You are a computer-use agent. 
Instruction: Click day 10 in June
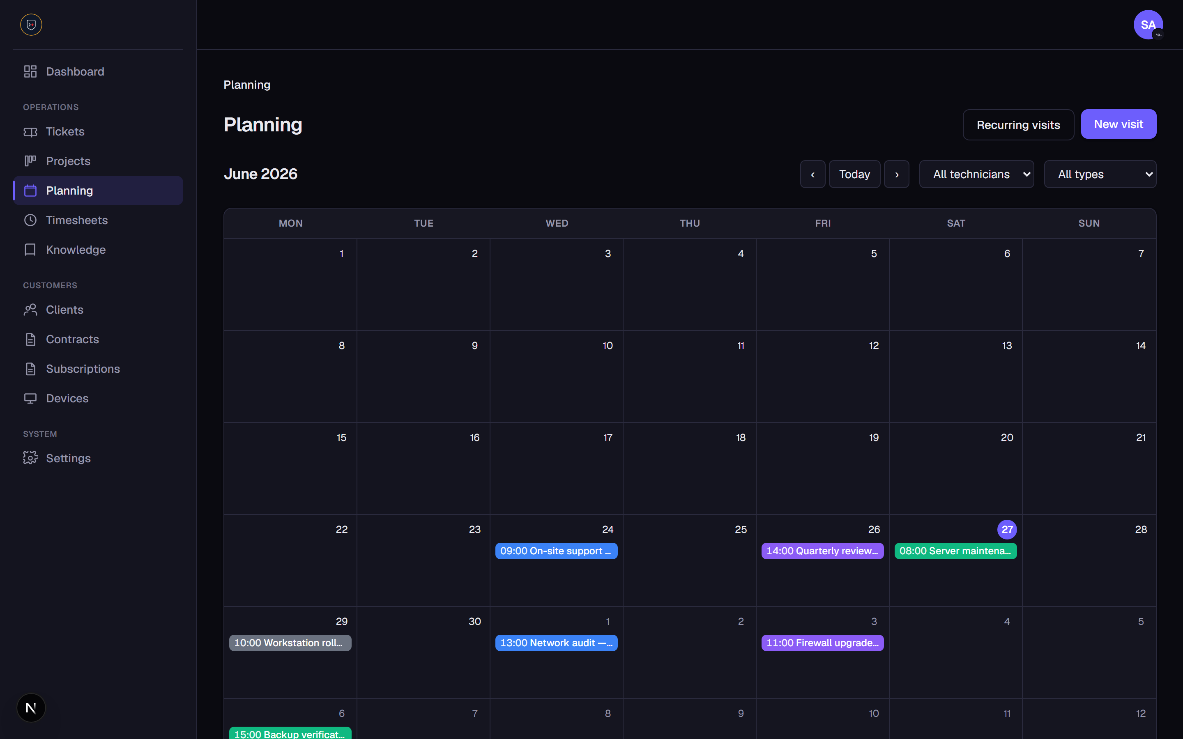point(607,346)
